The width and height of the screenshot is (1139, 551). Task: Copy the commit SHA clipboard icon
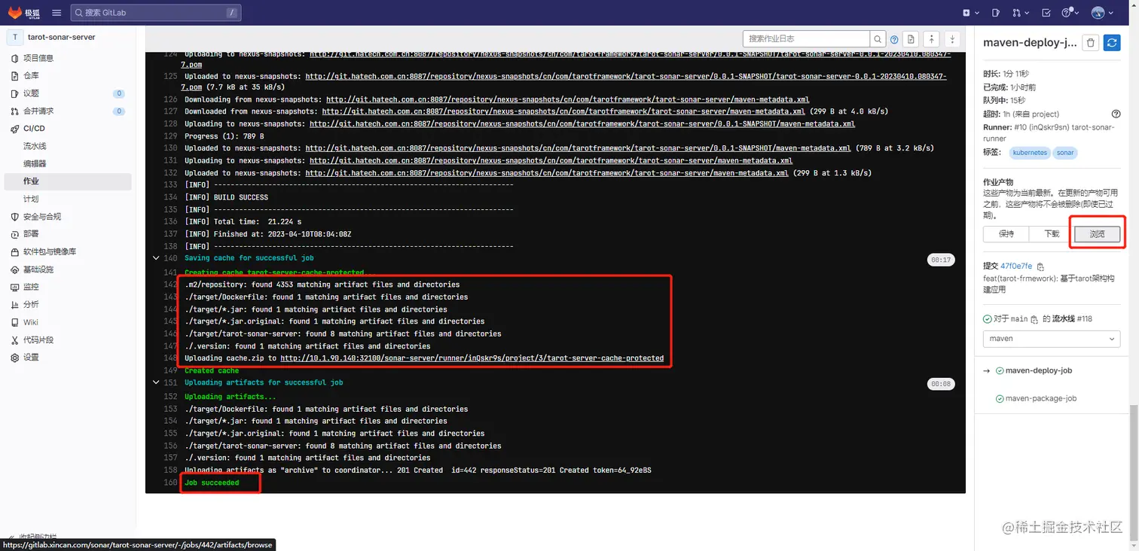1040,266
